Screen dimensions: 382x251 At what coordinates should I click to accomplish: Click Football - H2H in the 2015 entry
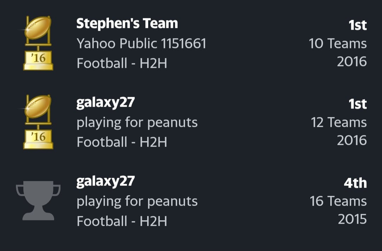pos(122,221)
